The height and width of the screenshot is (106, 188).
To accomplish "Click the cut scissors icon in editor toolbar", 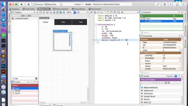I will (x=102, y=12).
